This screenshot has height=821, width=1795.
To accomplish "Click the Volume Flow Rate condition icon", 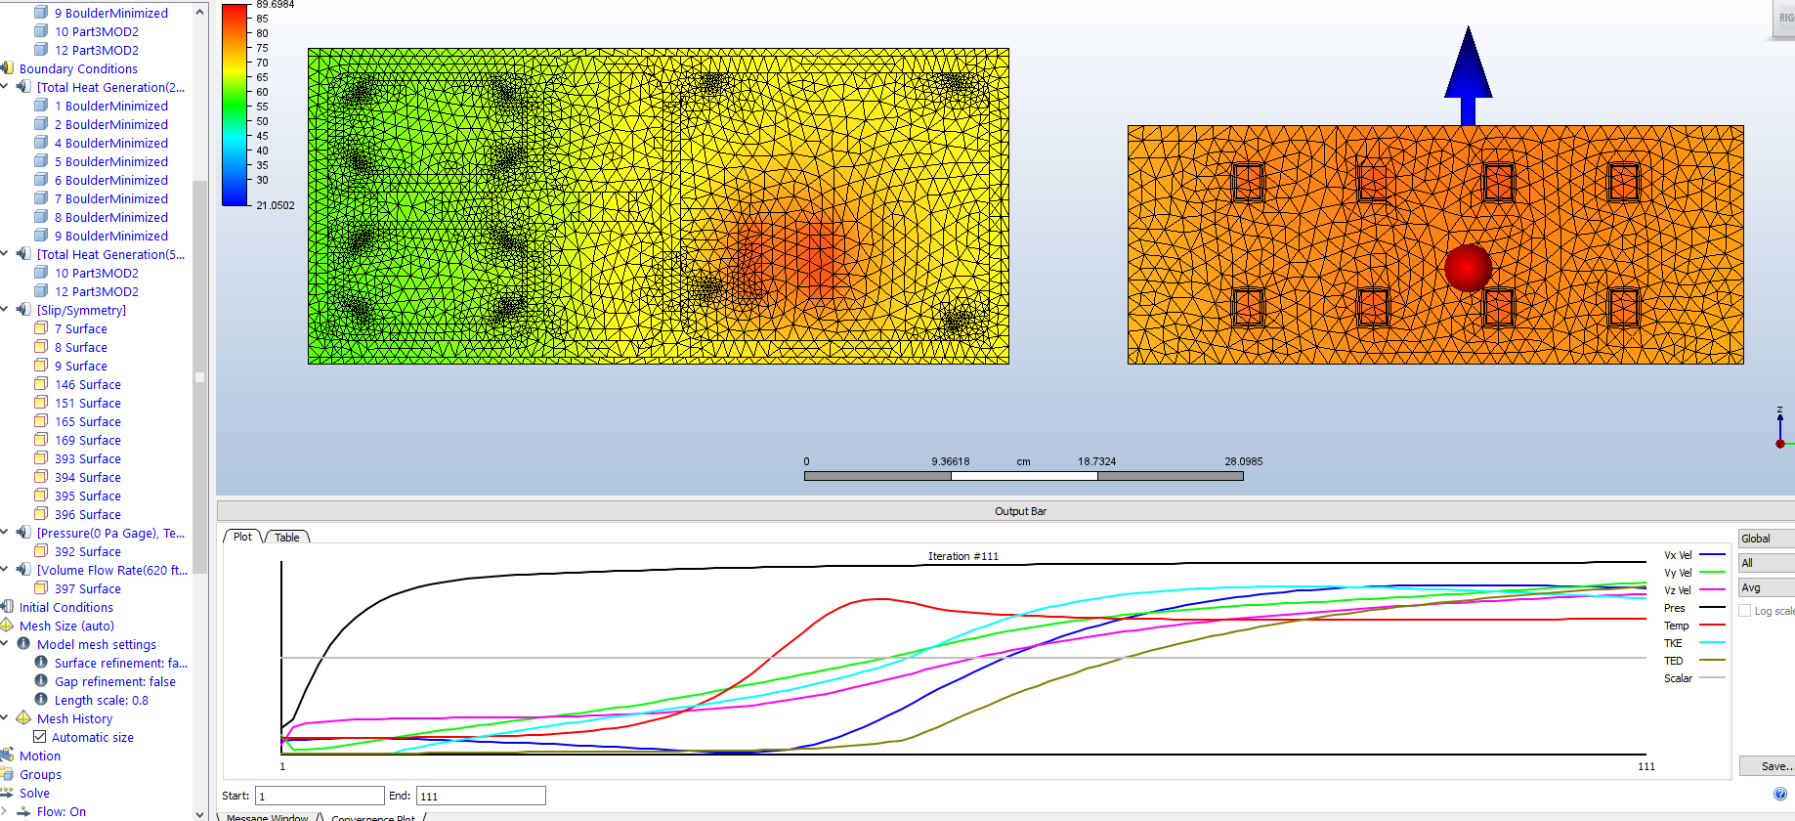I will [23, 570].
